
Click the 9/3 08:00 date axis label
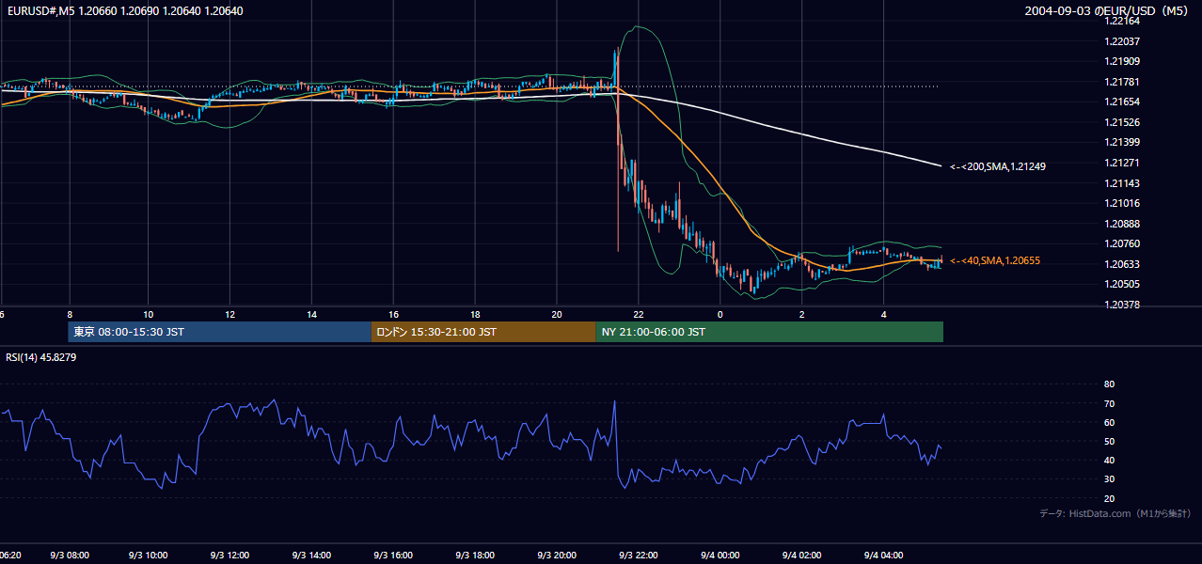pyautogui.click(x=69, y=556)
